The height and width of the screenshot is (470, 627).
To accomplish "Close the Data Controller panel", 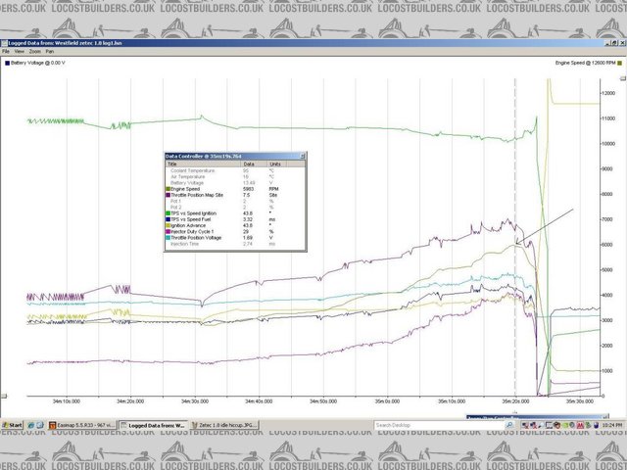I will (x=303, y=156).
